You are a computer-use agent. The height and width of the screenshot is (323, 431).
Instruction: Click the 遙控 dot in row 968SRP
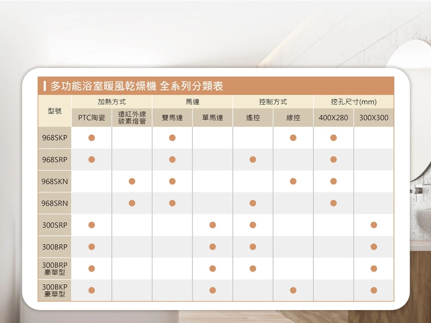253,159
